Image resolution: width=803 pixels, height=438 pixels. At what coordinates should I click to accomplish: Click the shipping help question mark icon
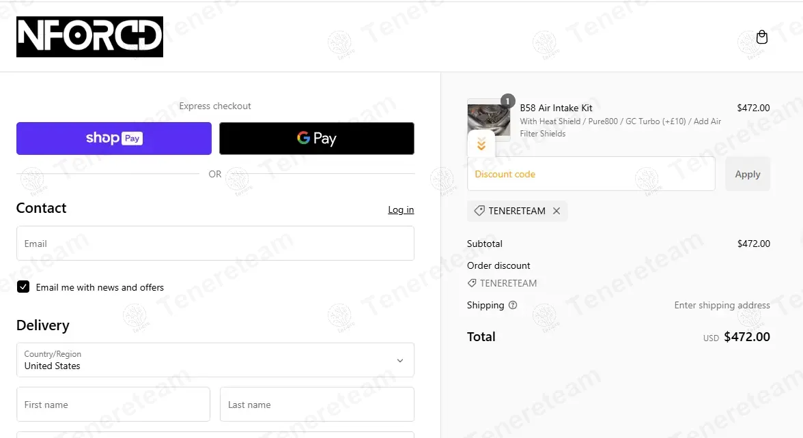coord(513,305)
